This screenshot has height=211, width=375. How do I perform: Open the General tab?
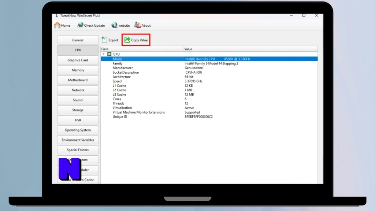[78, 40]
